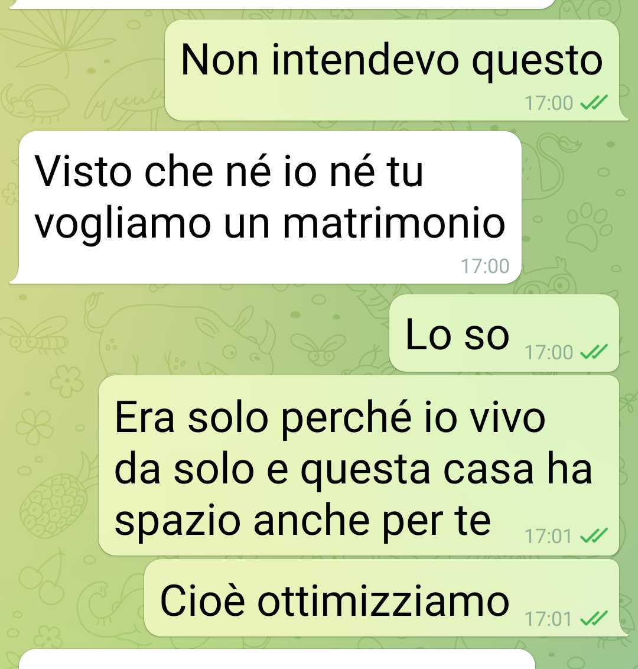Tap the partially visible white bubble at the top
Image resolution: width=638 pixels, height=669 pixels.
click(282, 4)
